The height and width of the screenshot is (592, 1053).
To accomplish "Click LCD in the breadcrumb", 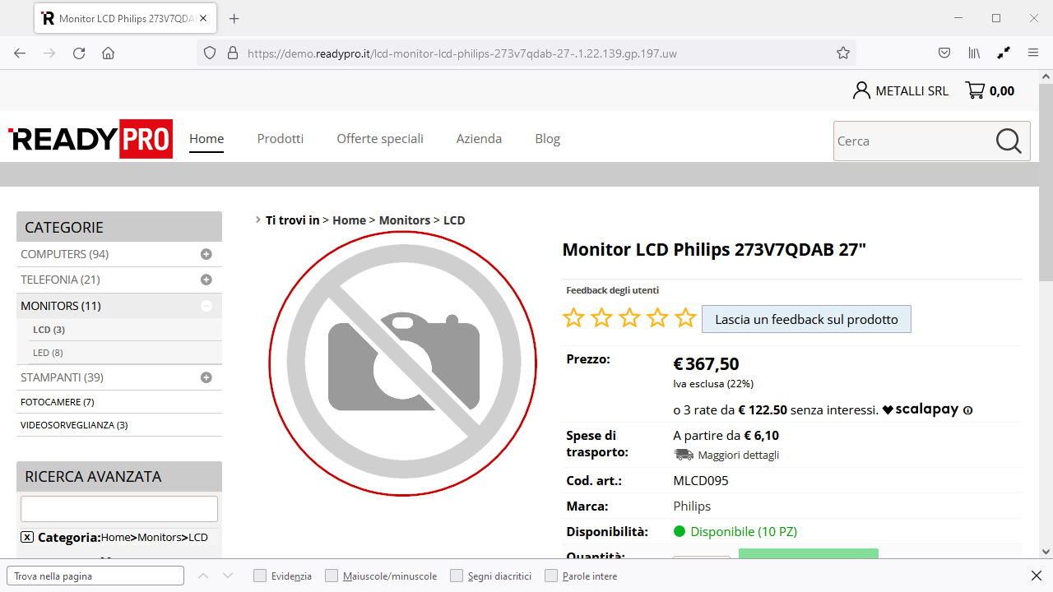I will pos(454,220).
